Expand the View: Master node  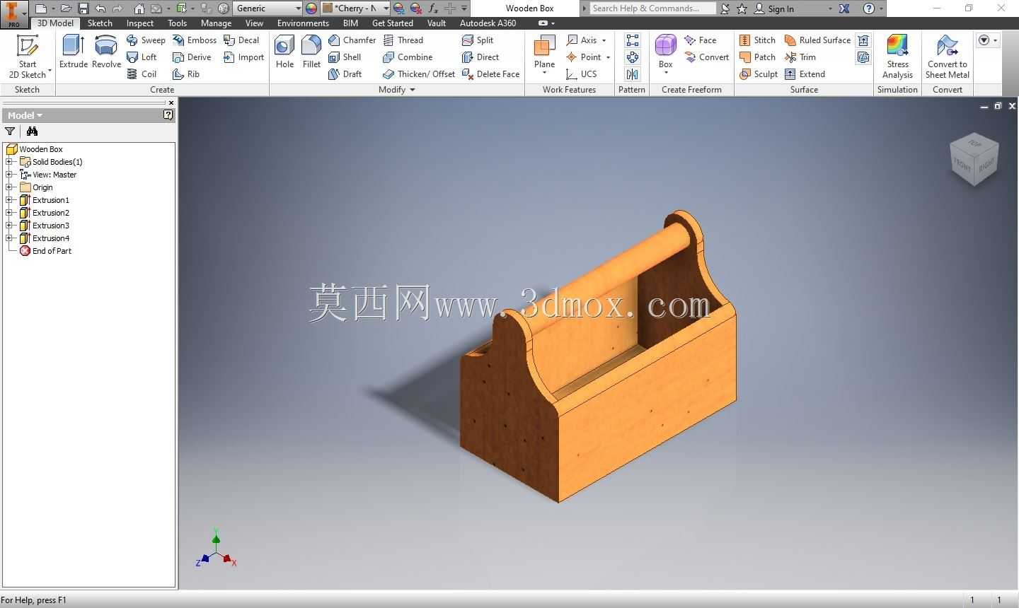point(9,175)
